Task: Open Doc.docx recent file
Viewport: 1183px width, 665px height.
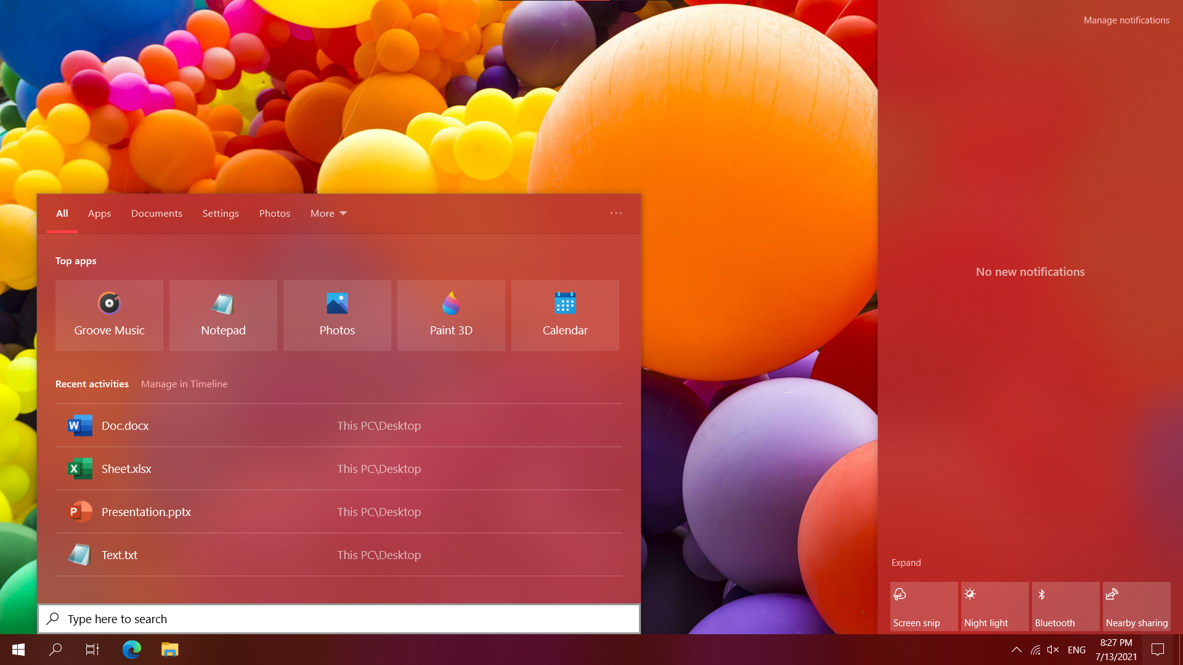Action: pos(337,425)
